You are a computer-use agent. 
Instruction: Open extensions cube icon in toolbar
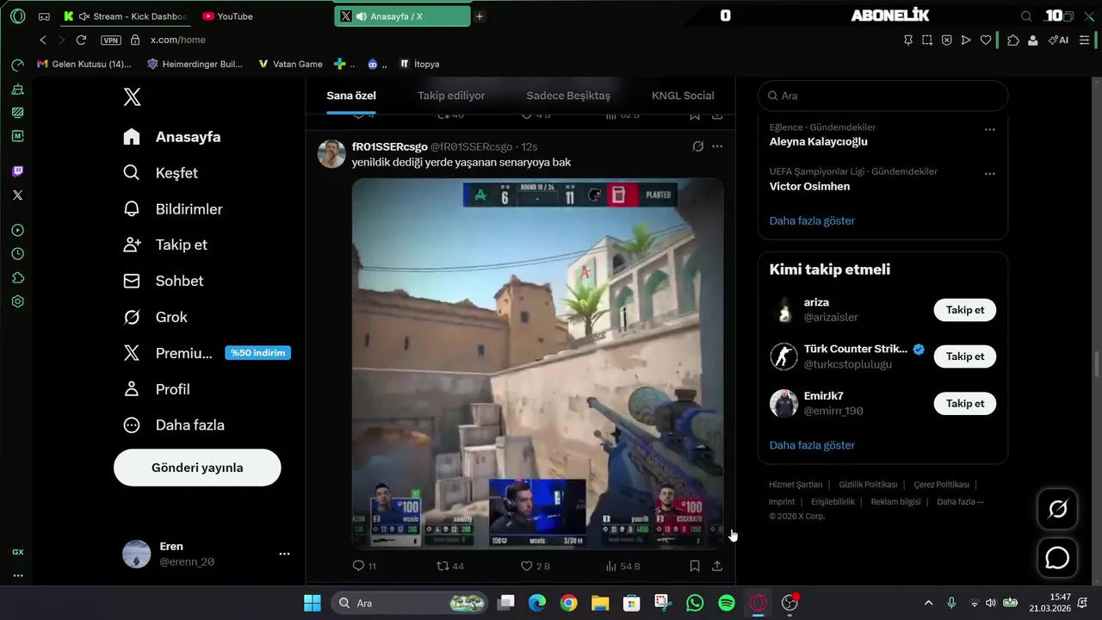(x=1013, y=40)
